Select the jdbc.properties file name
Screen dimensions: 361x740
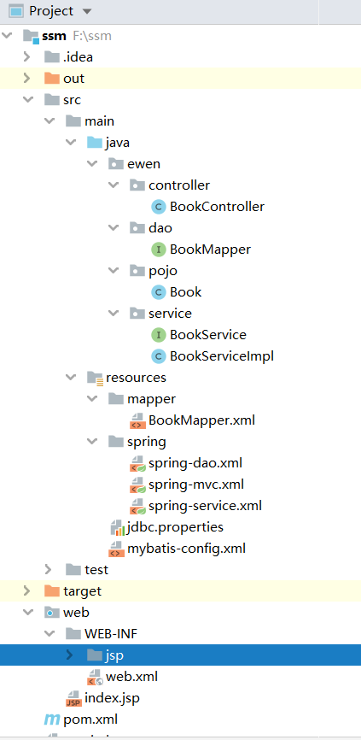pos(175,527)
